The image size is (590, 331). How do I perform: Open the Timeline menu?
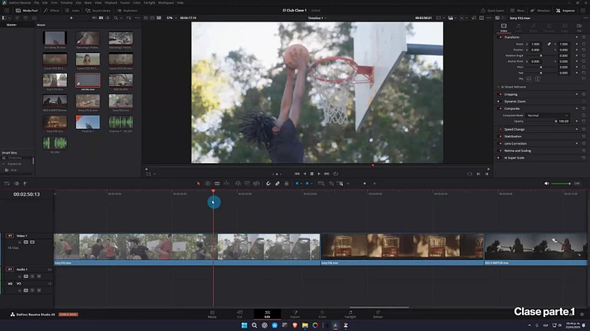coord(66,2)
